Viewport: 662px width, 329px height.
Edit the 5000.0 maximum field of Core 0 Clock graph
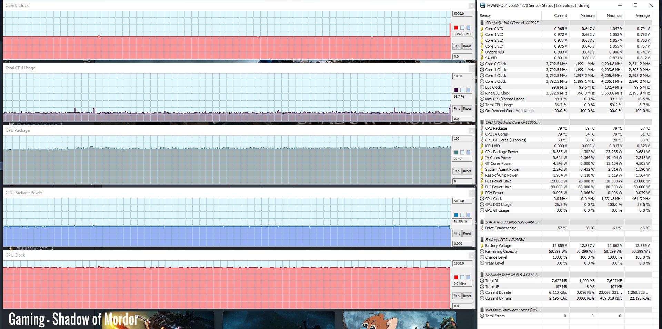(x=462, y=14)
